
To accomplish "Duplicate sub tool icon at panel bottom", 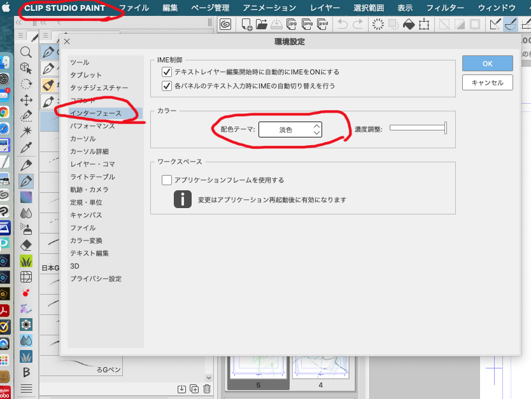I will click(x=194, y=389).
